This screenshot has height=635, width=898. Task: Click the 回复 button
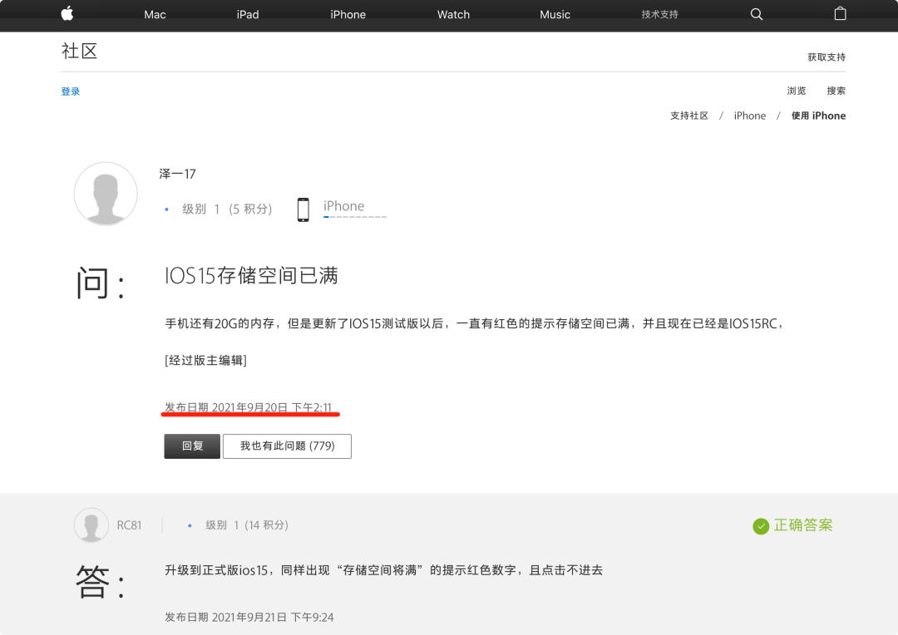click(x=191, y=446)
